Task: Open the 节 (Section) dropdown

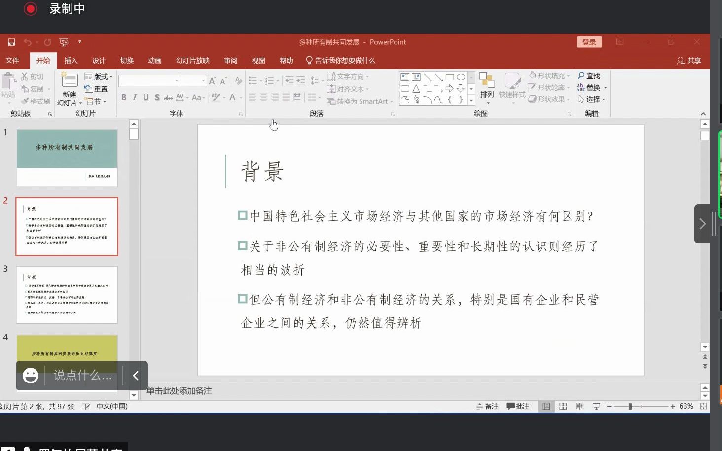Action: click(96, 102)
